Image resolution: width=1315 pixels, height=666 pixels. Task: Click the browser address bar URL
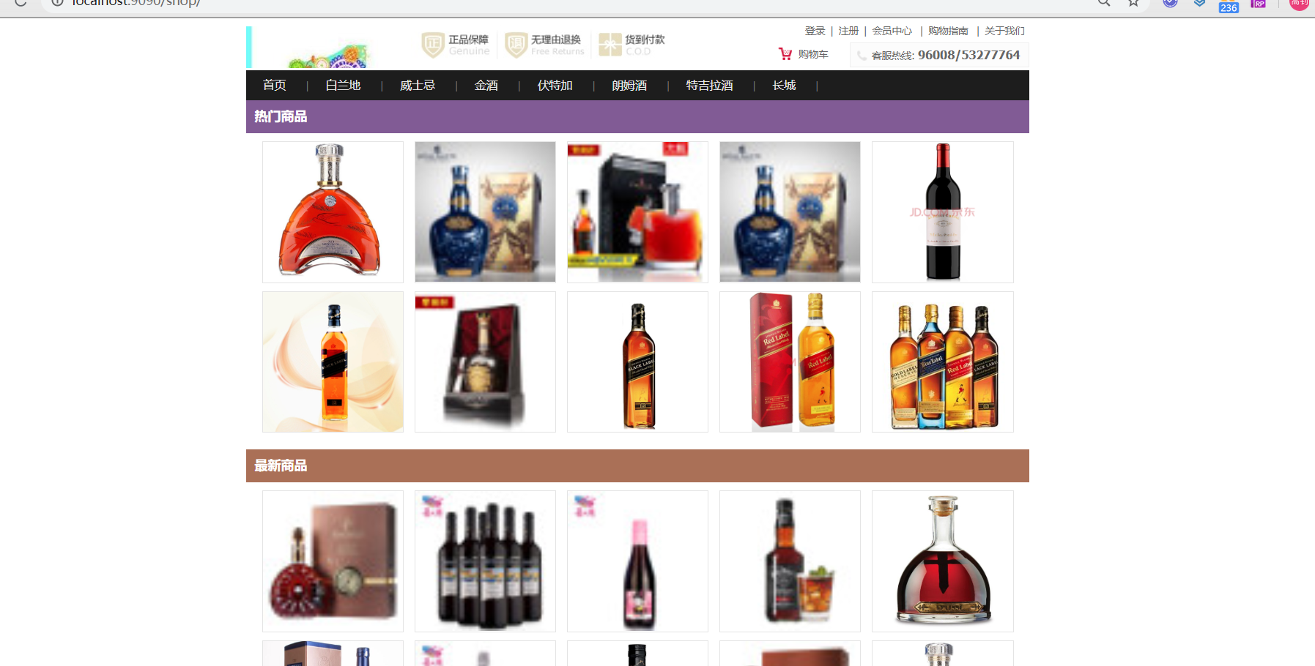click(136, 4)
